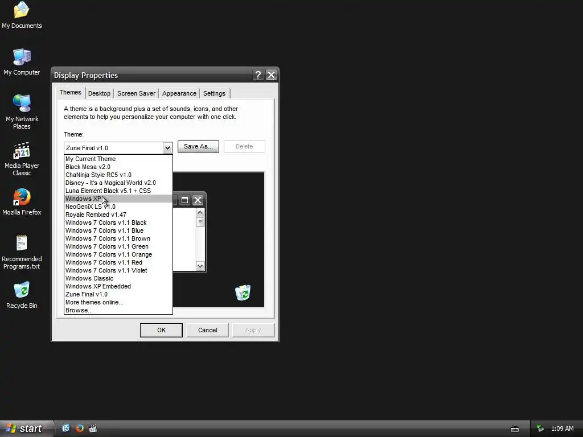This screenshot has width=583, height=437.
Task: Select Windows 7 Colors v1.1 Black
Action: coord(118,222)
